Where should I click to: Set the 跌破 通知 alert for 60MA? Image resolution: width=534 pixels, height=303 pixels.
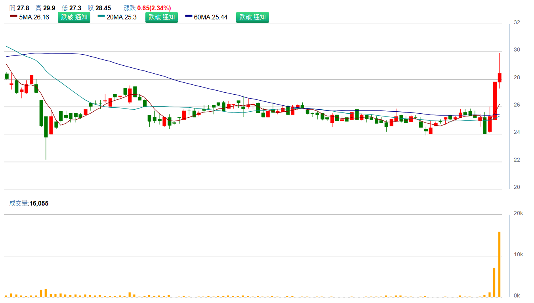click(x=252, y=17)
